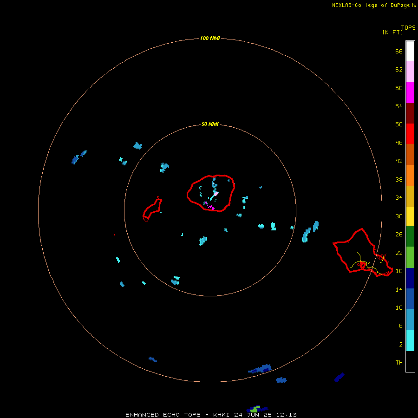
Task: Select the bright red legend swatch
Action: tap(410, 134)
